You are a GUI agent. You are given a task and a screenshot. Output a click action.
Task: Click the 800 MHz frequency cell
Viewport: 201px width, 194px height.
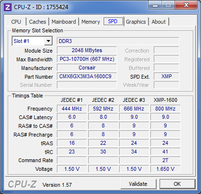pos(165,109)
